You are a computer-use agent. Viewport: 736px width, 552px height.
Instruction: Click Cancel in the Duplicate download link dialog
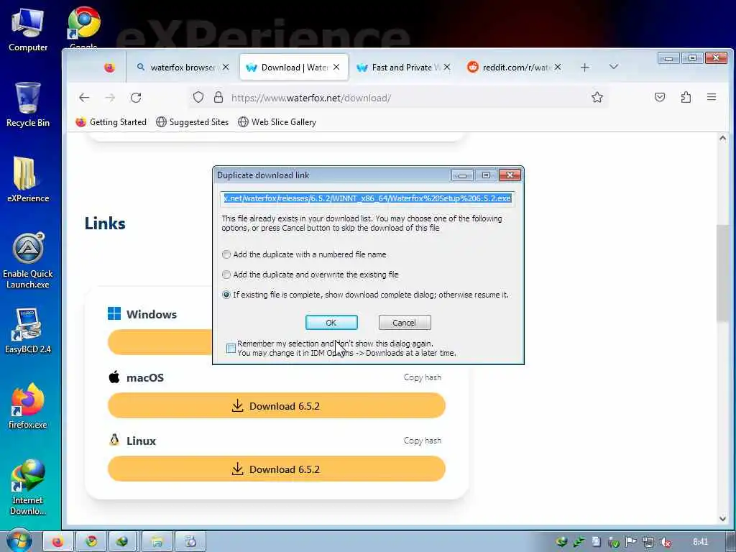coord(405,323)
